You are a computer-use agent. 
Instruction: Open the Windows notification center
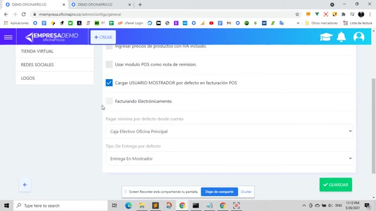click(x=367, y=206)
